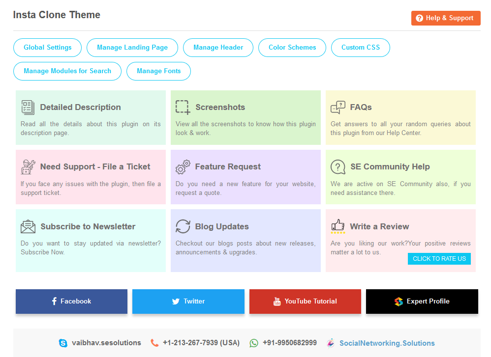
Task: Click the Screenshots selection icon
Action: 183,107
